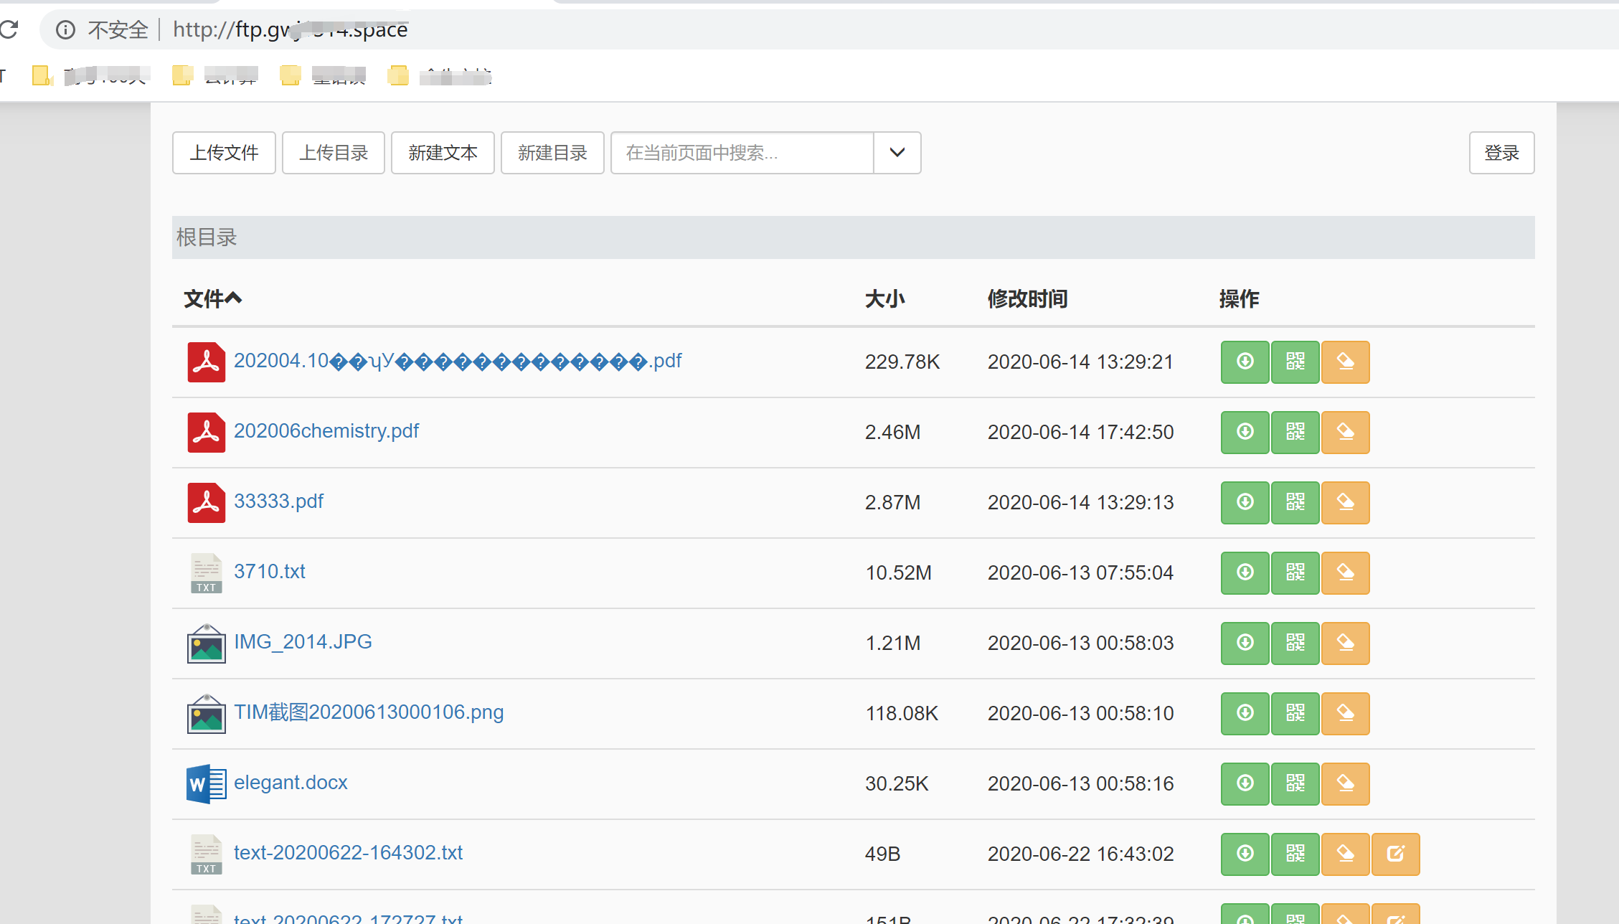Click the Word icon beside elegant.docx
1619x924 pixels.
coord(206,783)
